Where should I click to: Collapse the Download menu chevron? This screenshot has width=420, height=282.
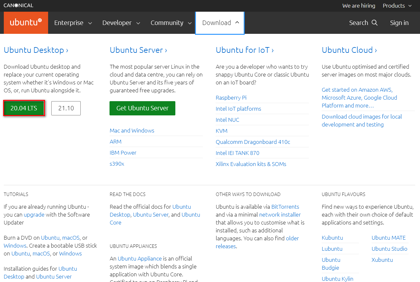(x=237, y=22)
